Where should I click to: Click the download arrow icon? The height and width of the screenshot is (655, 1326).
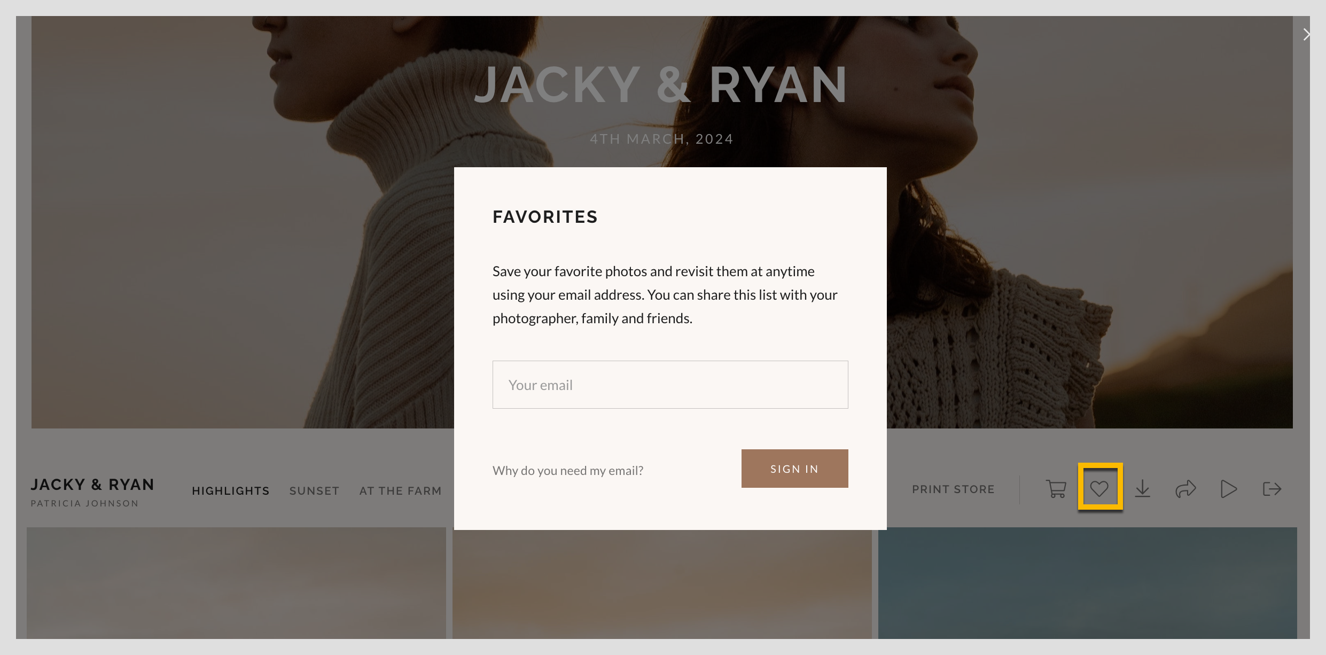pyautogui.click(x=1142, y=489)
